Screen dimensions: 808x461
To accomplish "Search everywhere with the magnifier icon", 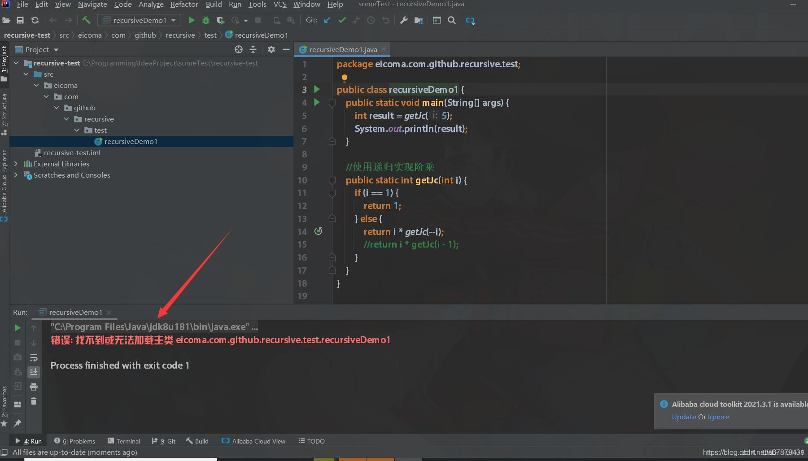I will click(x=452, y=20).
